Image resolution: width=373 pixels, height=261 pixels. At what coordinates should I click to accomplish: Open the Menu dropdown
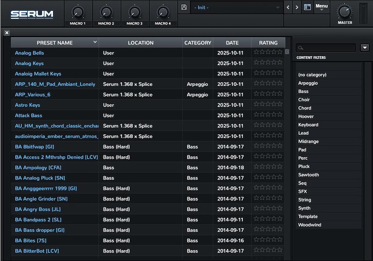click(x=322, y=7)
